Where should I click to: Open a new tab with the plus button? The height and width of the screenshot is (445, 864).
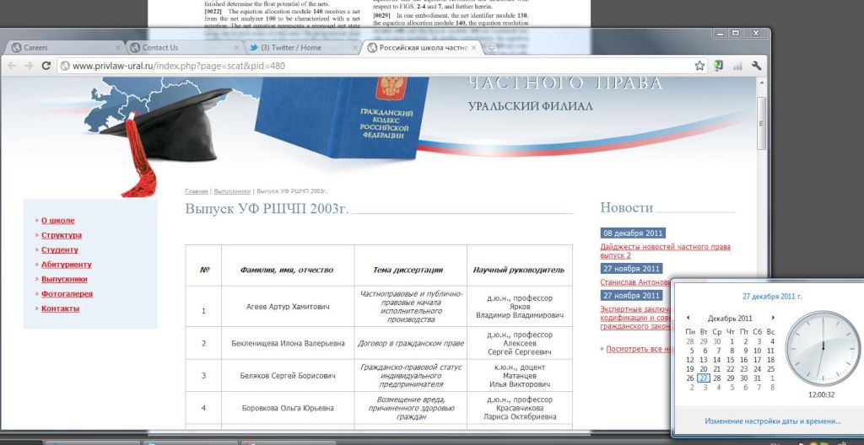[x=492, y=48]
